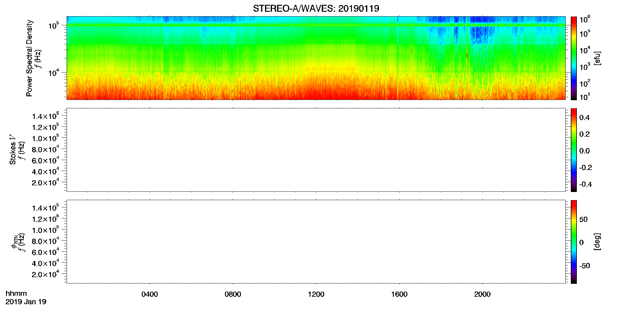Click the 8.0×10^4 tick of phi RTN panel
The image size is (632, 325).
coord(46,241)
